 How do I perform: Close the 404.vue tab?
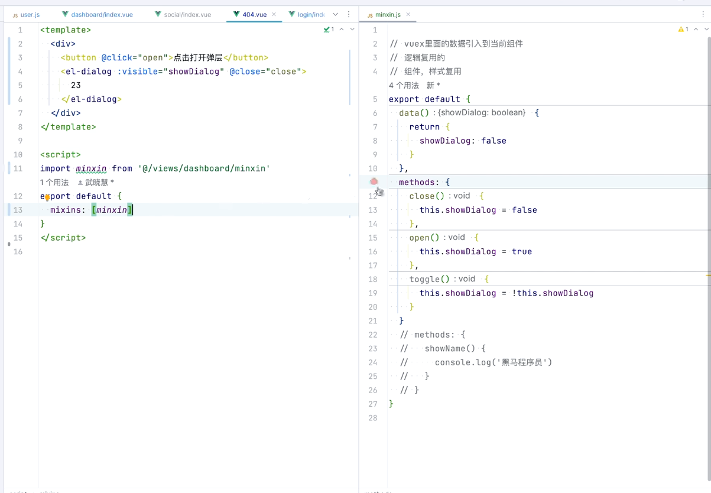click(274, 14)
